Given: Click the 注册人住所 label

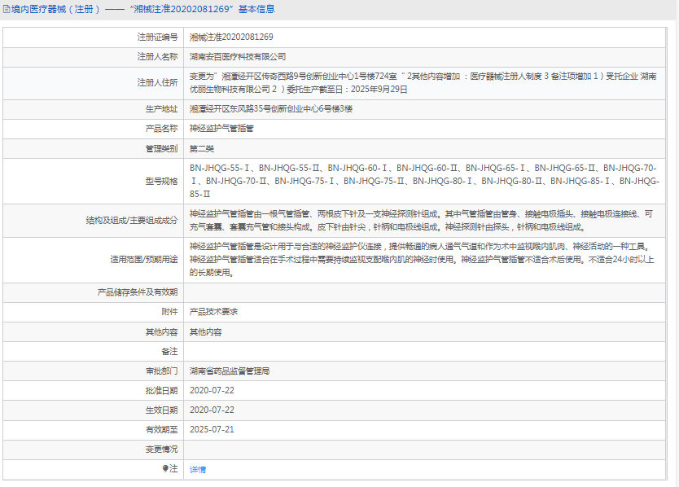Looking at the screenshot, I should (x=158, y=83).
